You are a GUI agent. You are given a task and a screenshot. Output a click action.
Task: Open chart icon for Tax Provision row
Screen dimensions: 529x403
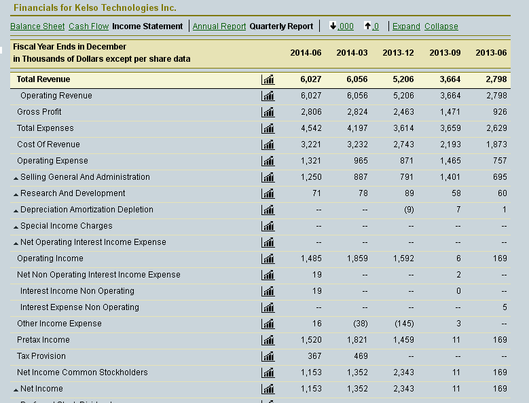pyautogui.click(x=268, y=356)
